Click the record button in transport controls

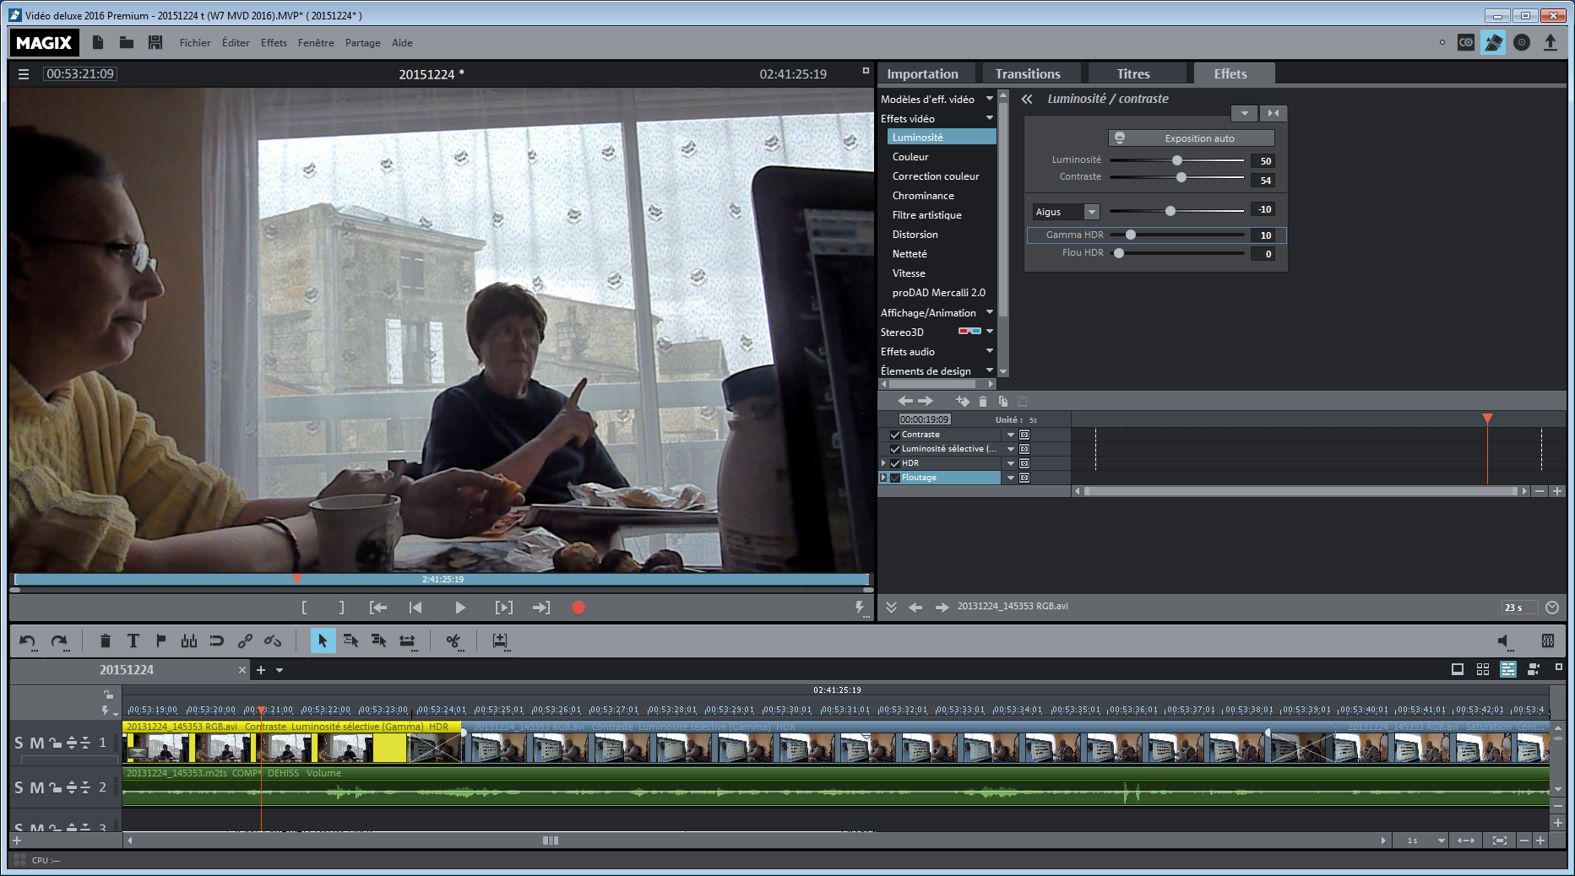578,608
